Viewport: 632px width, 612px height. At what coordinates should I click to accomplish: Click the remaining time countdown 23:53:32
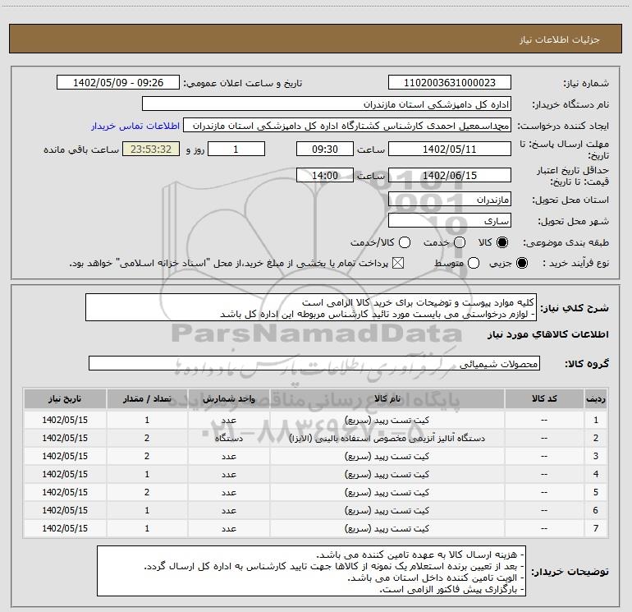coord(151,149)
